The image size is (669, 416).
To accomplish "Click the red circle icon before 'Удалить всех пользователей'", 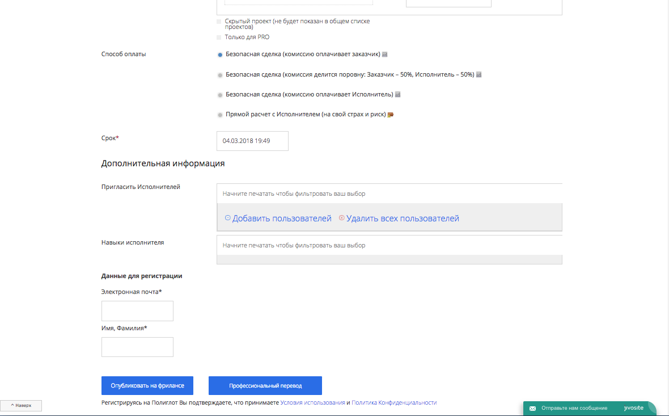I will tap(341, 218).
